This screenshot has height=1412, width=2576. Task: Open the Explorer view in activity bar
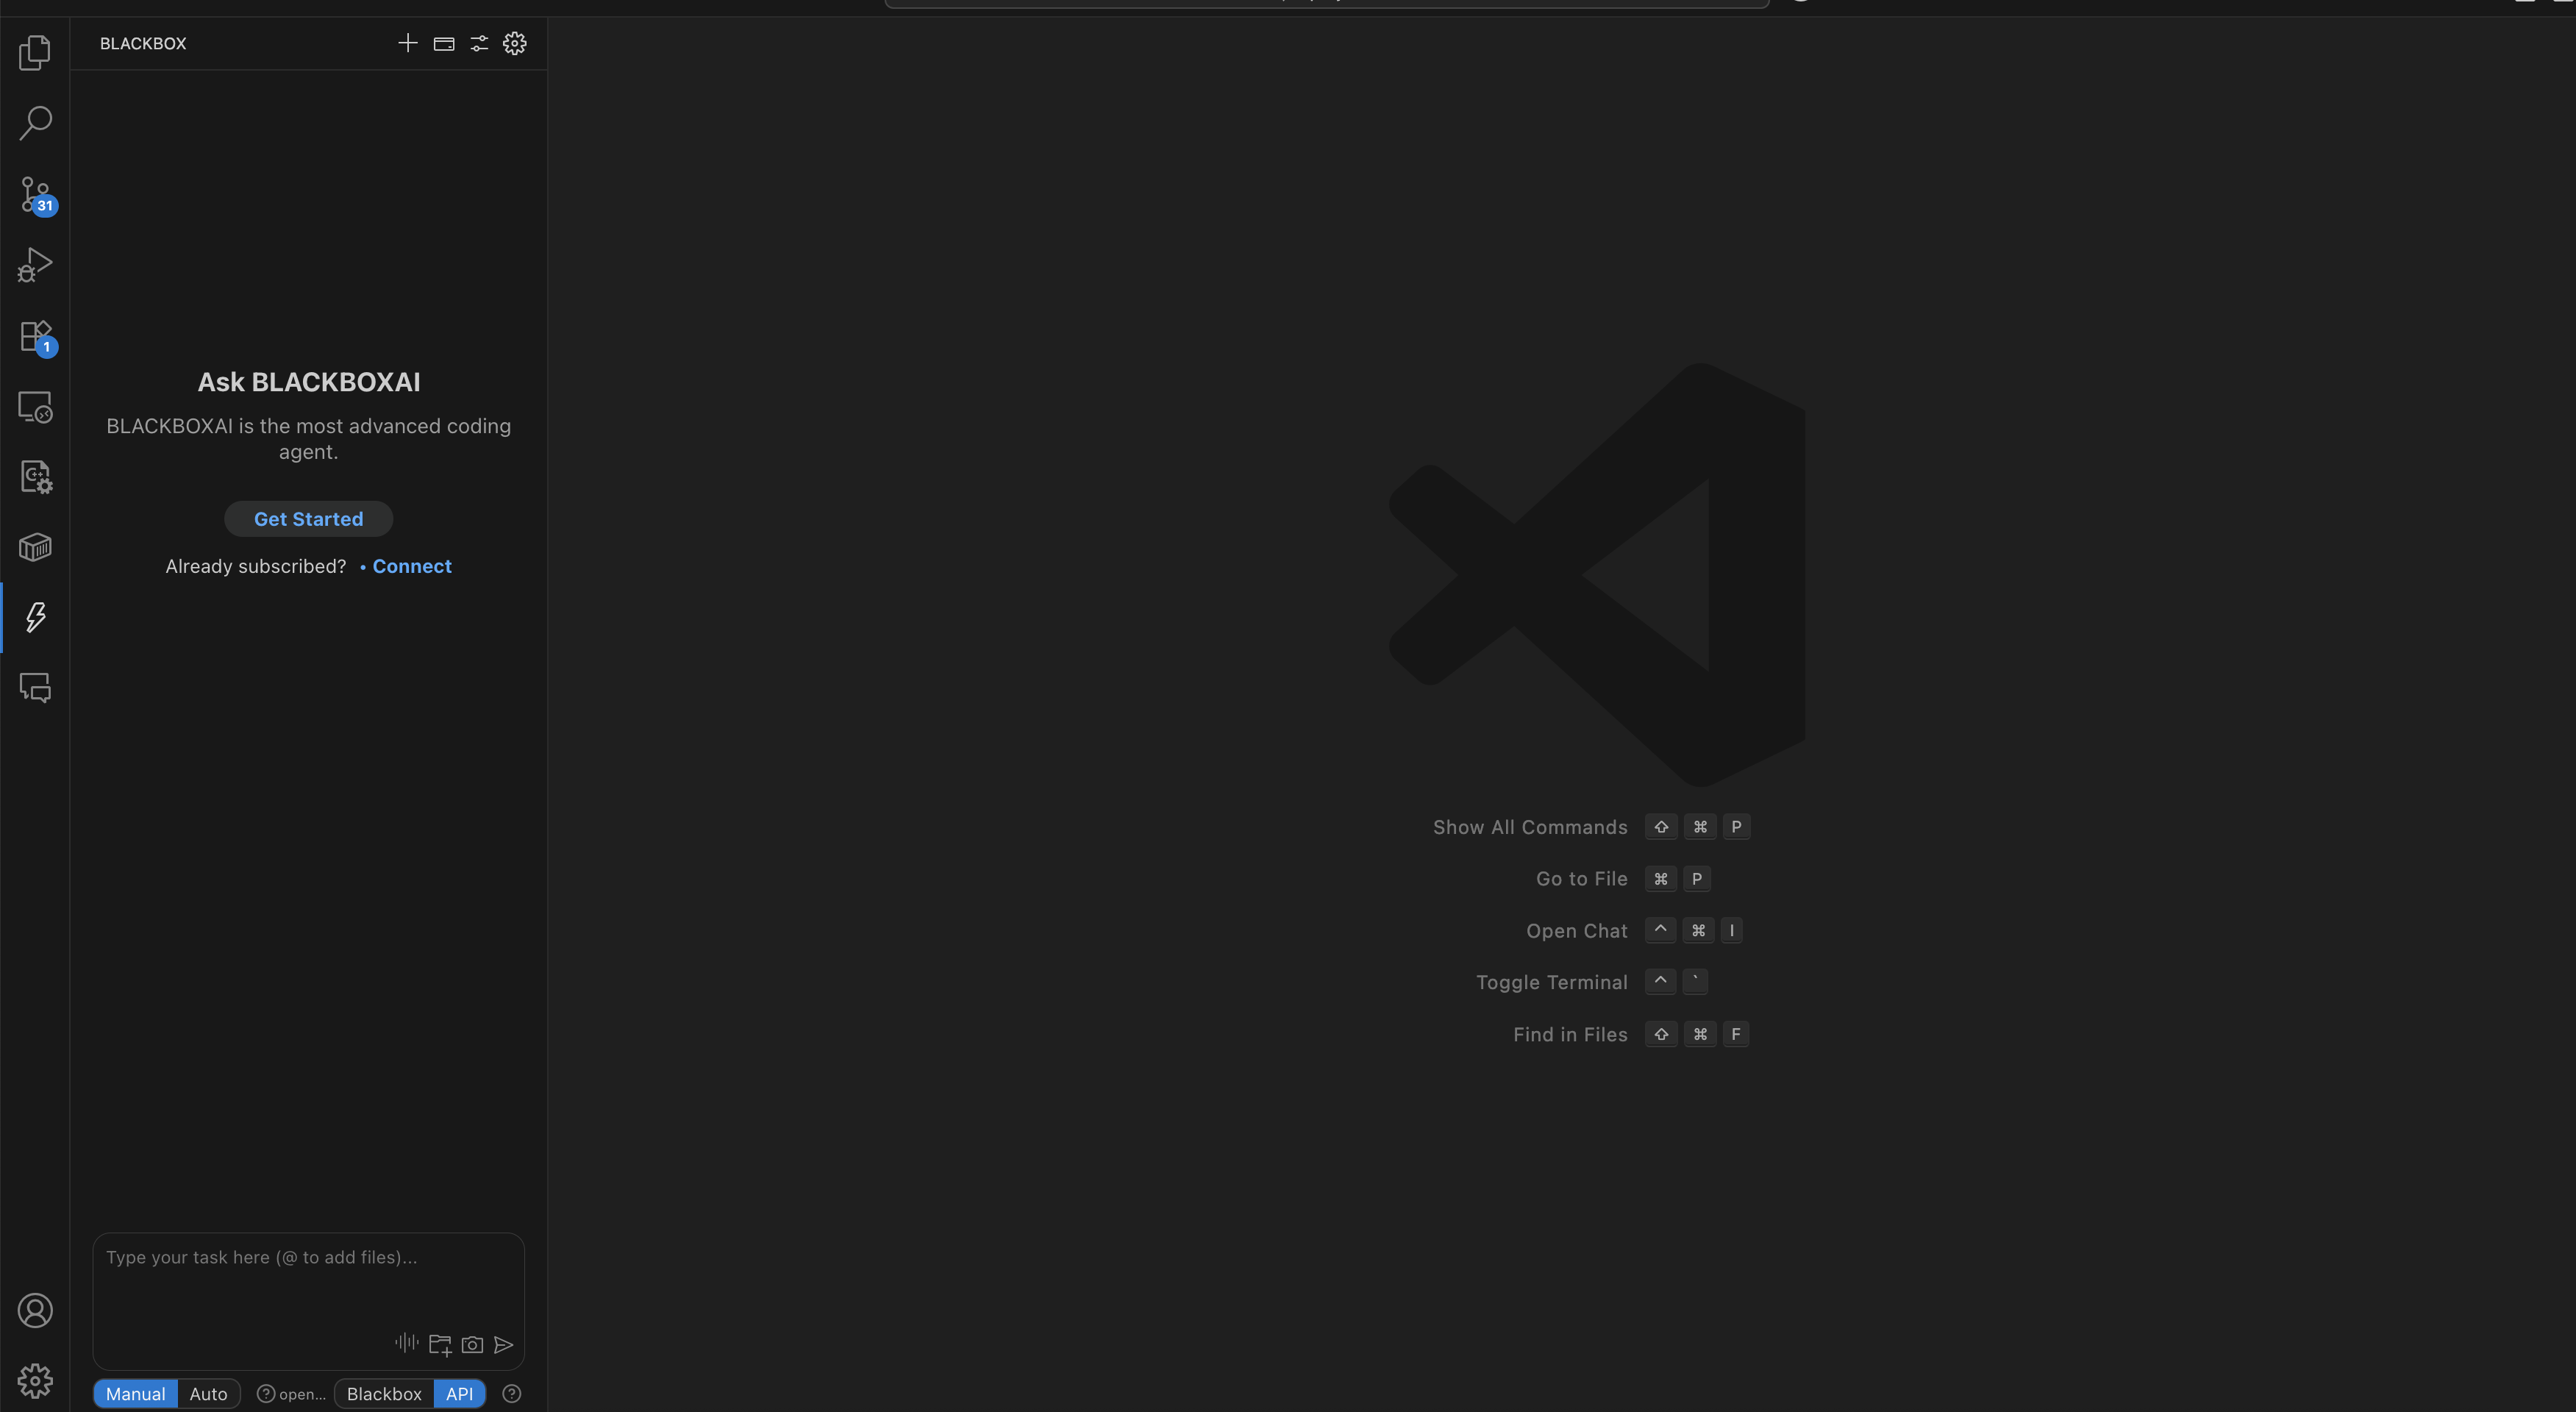(x=35, y=52)
